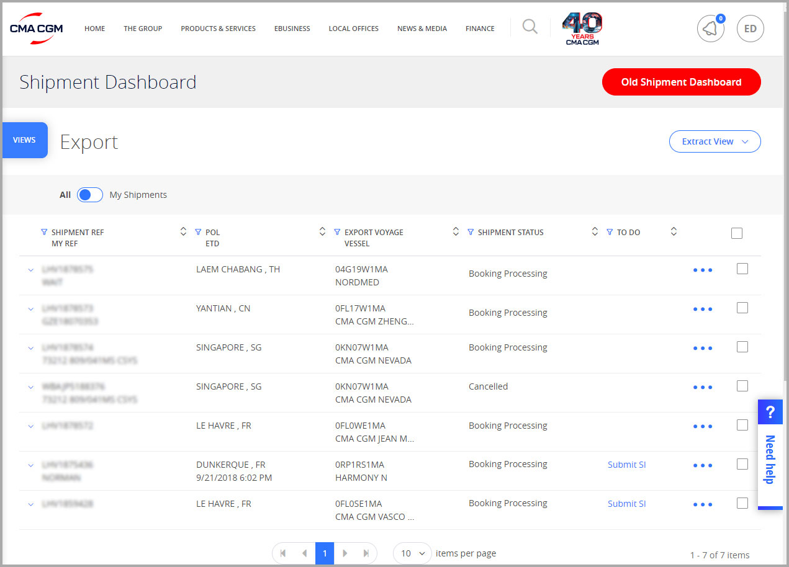This screenshot has width=789, height=567.
Task: Click the ED user profile avatar
Action: 750,29
